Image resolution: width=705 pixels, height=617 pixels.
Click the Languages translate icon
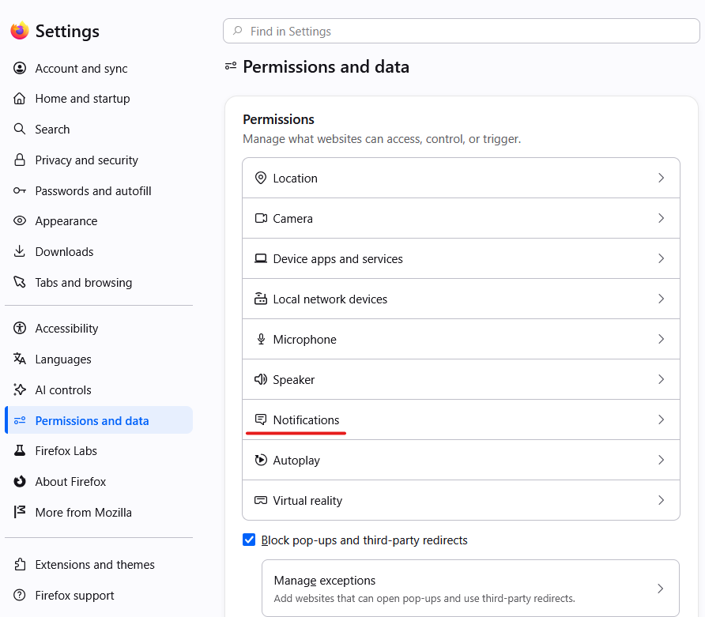19,359
